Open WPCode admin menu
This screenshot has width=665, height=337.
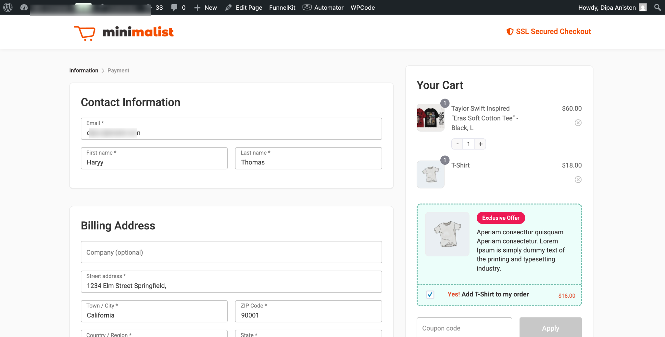click(363, 7)
